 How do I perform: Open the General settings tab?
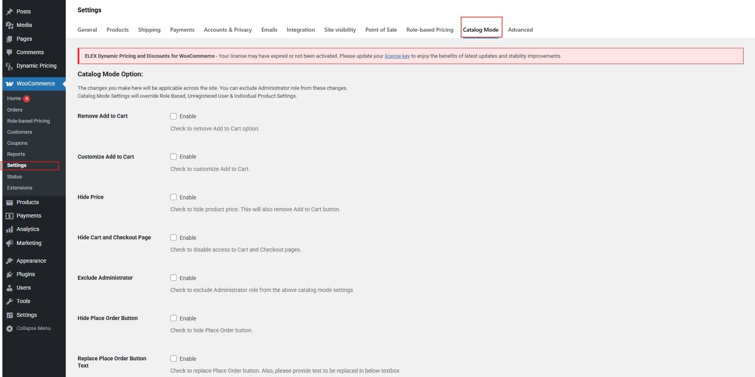[87, 30]
